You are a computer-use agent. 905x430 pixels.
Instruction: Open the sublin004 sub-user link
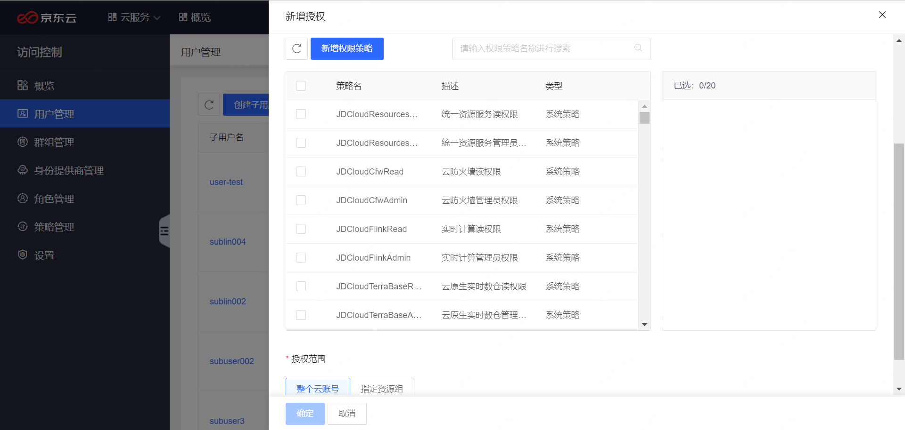coord(228,242)
